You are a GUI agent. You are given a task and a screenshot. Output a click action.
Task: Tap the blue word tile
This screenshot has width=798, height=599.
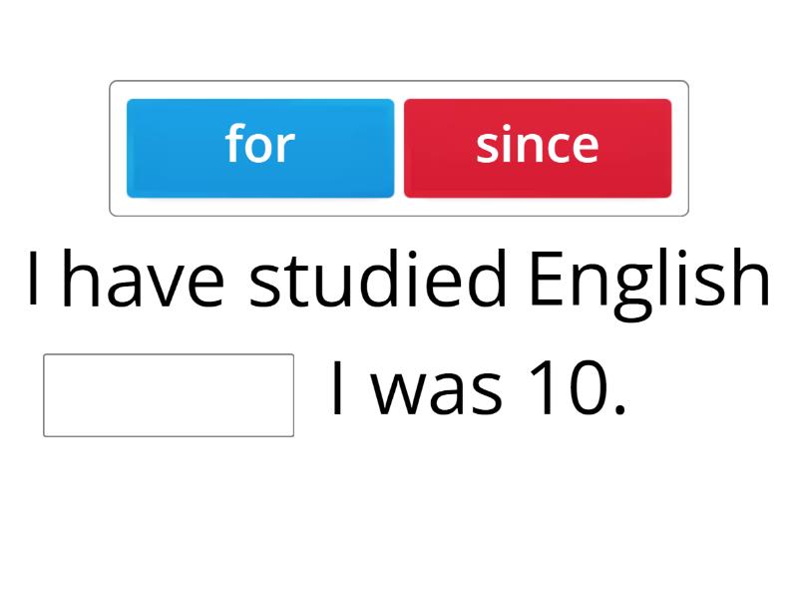260,148
